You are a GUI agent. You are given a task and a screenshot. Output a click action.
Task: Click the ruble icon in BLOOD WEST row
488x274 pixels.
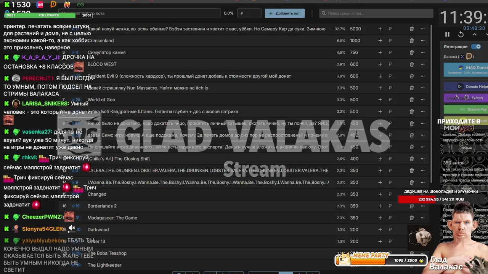tap(390, 64)
